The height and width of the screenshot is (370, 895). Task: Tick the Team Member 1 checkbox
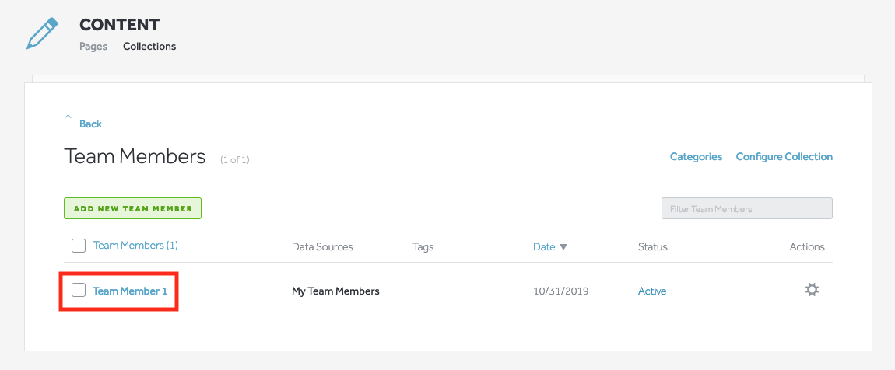[x=78, y=290]
